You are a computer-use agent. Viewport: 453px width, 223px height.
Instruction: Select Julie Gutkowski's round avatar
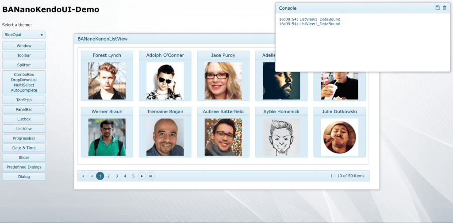[339, 137]
